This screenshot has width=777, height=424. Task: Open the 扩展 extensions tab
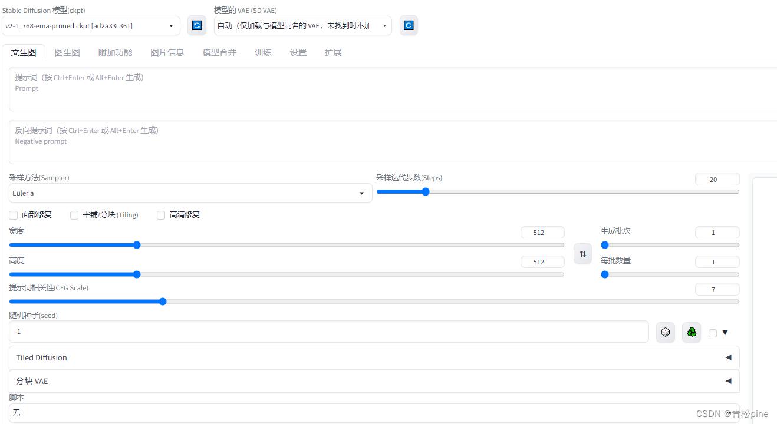coord(333,52)
